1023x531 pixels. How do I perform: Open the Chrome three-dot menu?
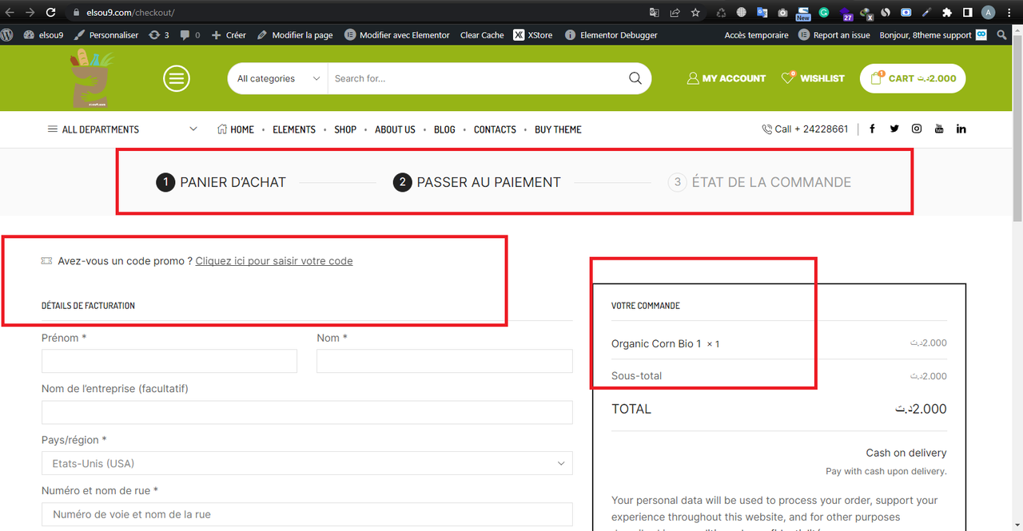pos(1009,13)
